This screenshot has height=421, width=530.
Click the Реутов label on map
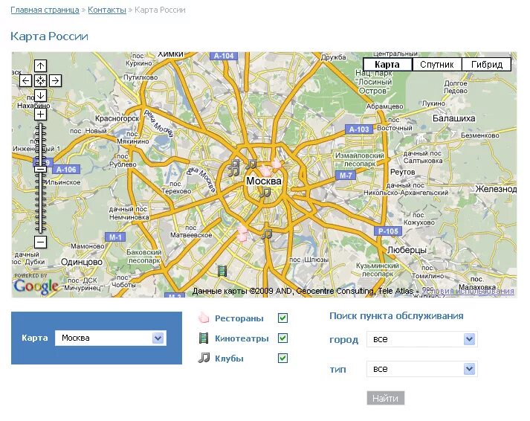403,172
